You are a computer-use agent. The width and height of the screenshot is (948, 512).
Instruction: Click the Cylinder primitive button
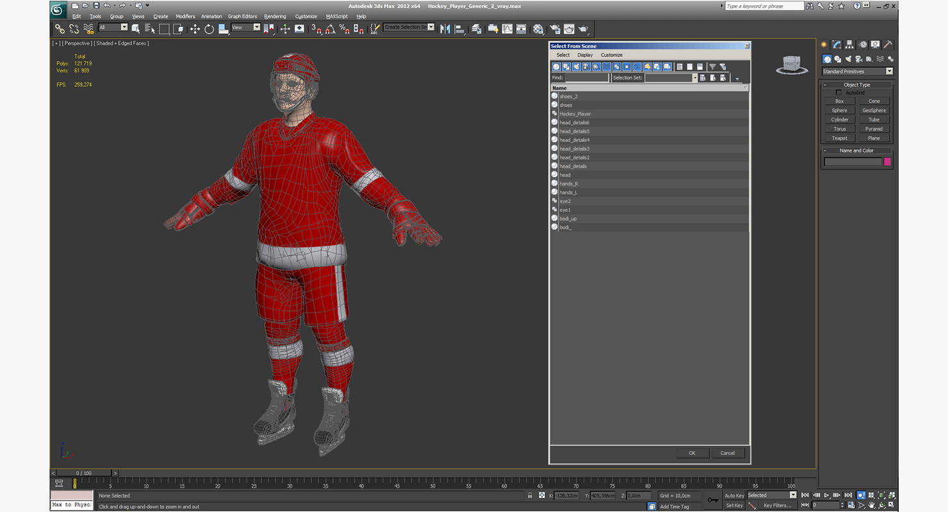pyautogui.click(x=840, y=120)
